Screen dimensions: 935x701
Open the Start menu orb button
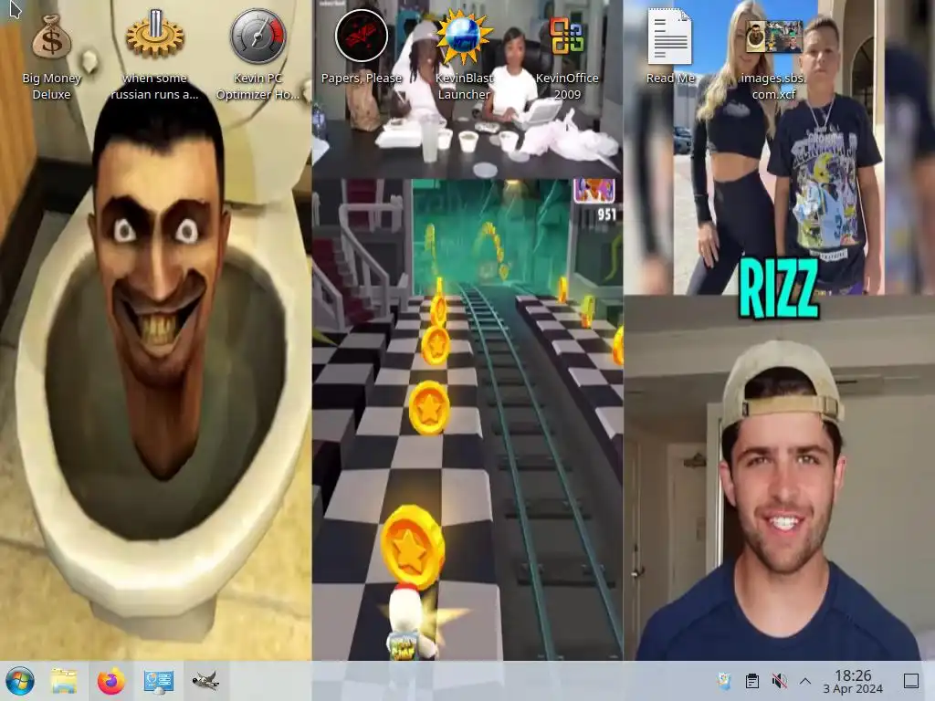pos(20,681)
